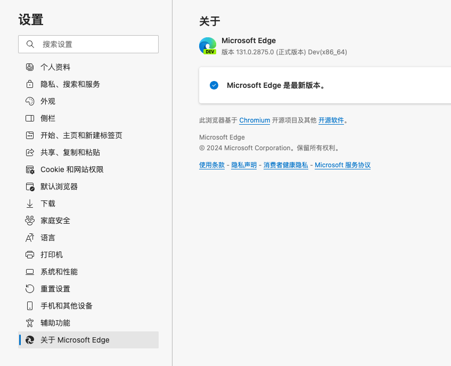Open 重置设置 page
Screen dimensions: 451x366
(88, 289)
